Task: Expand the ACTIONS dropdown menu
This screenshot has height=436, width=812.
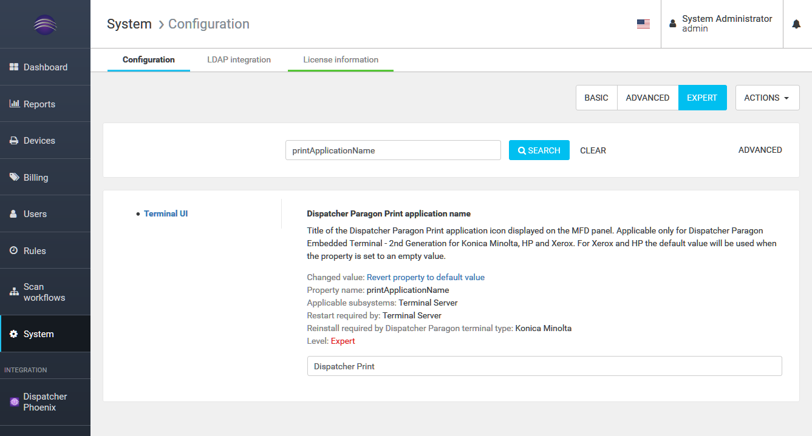Action: (x=767, y=98)
